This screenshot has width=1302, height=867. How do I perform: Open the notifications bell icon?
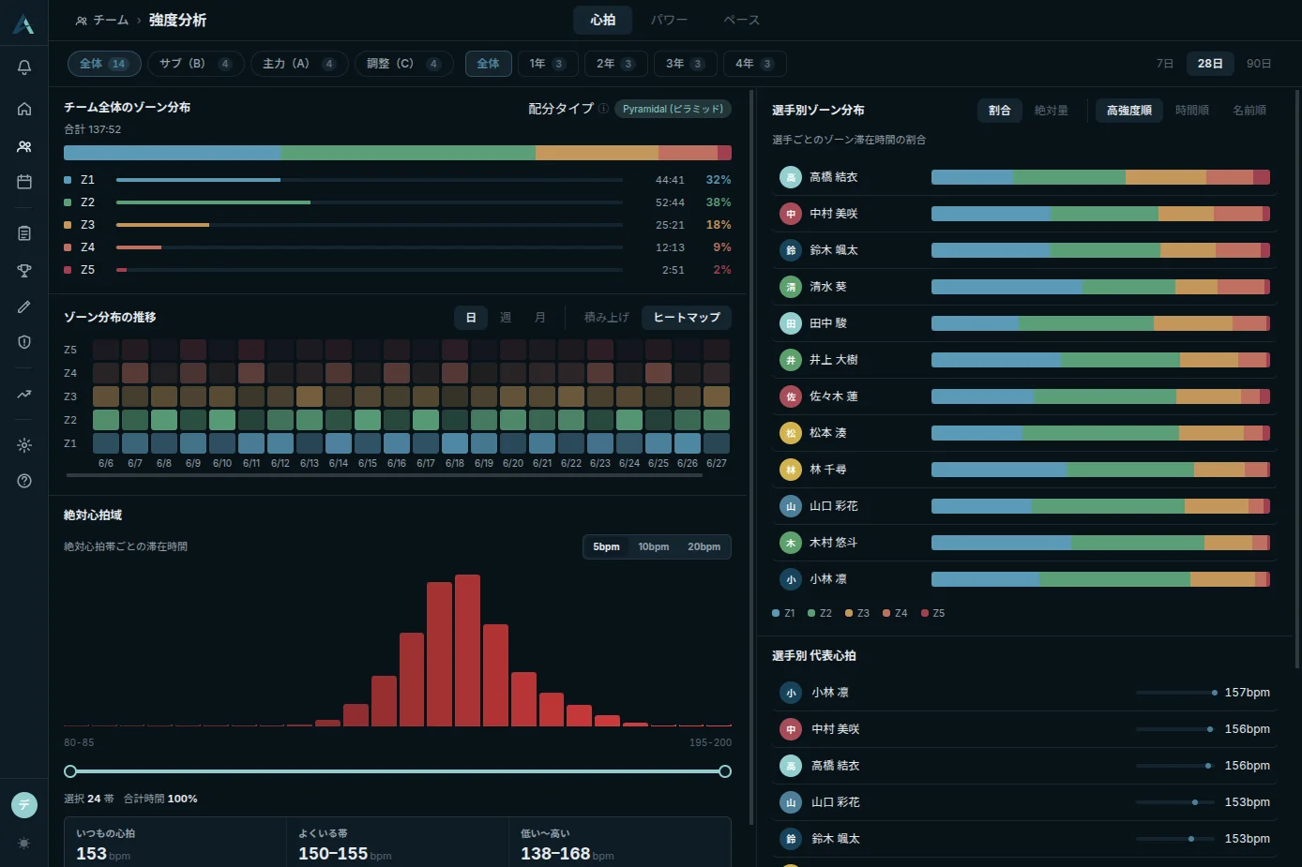(24, 67)
